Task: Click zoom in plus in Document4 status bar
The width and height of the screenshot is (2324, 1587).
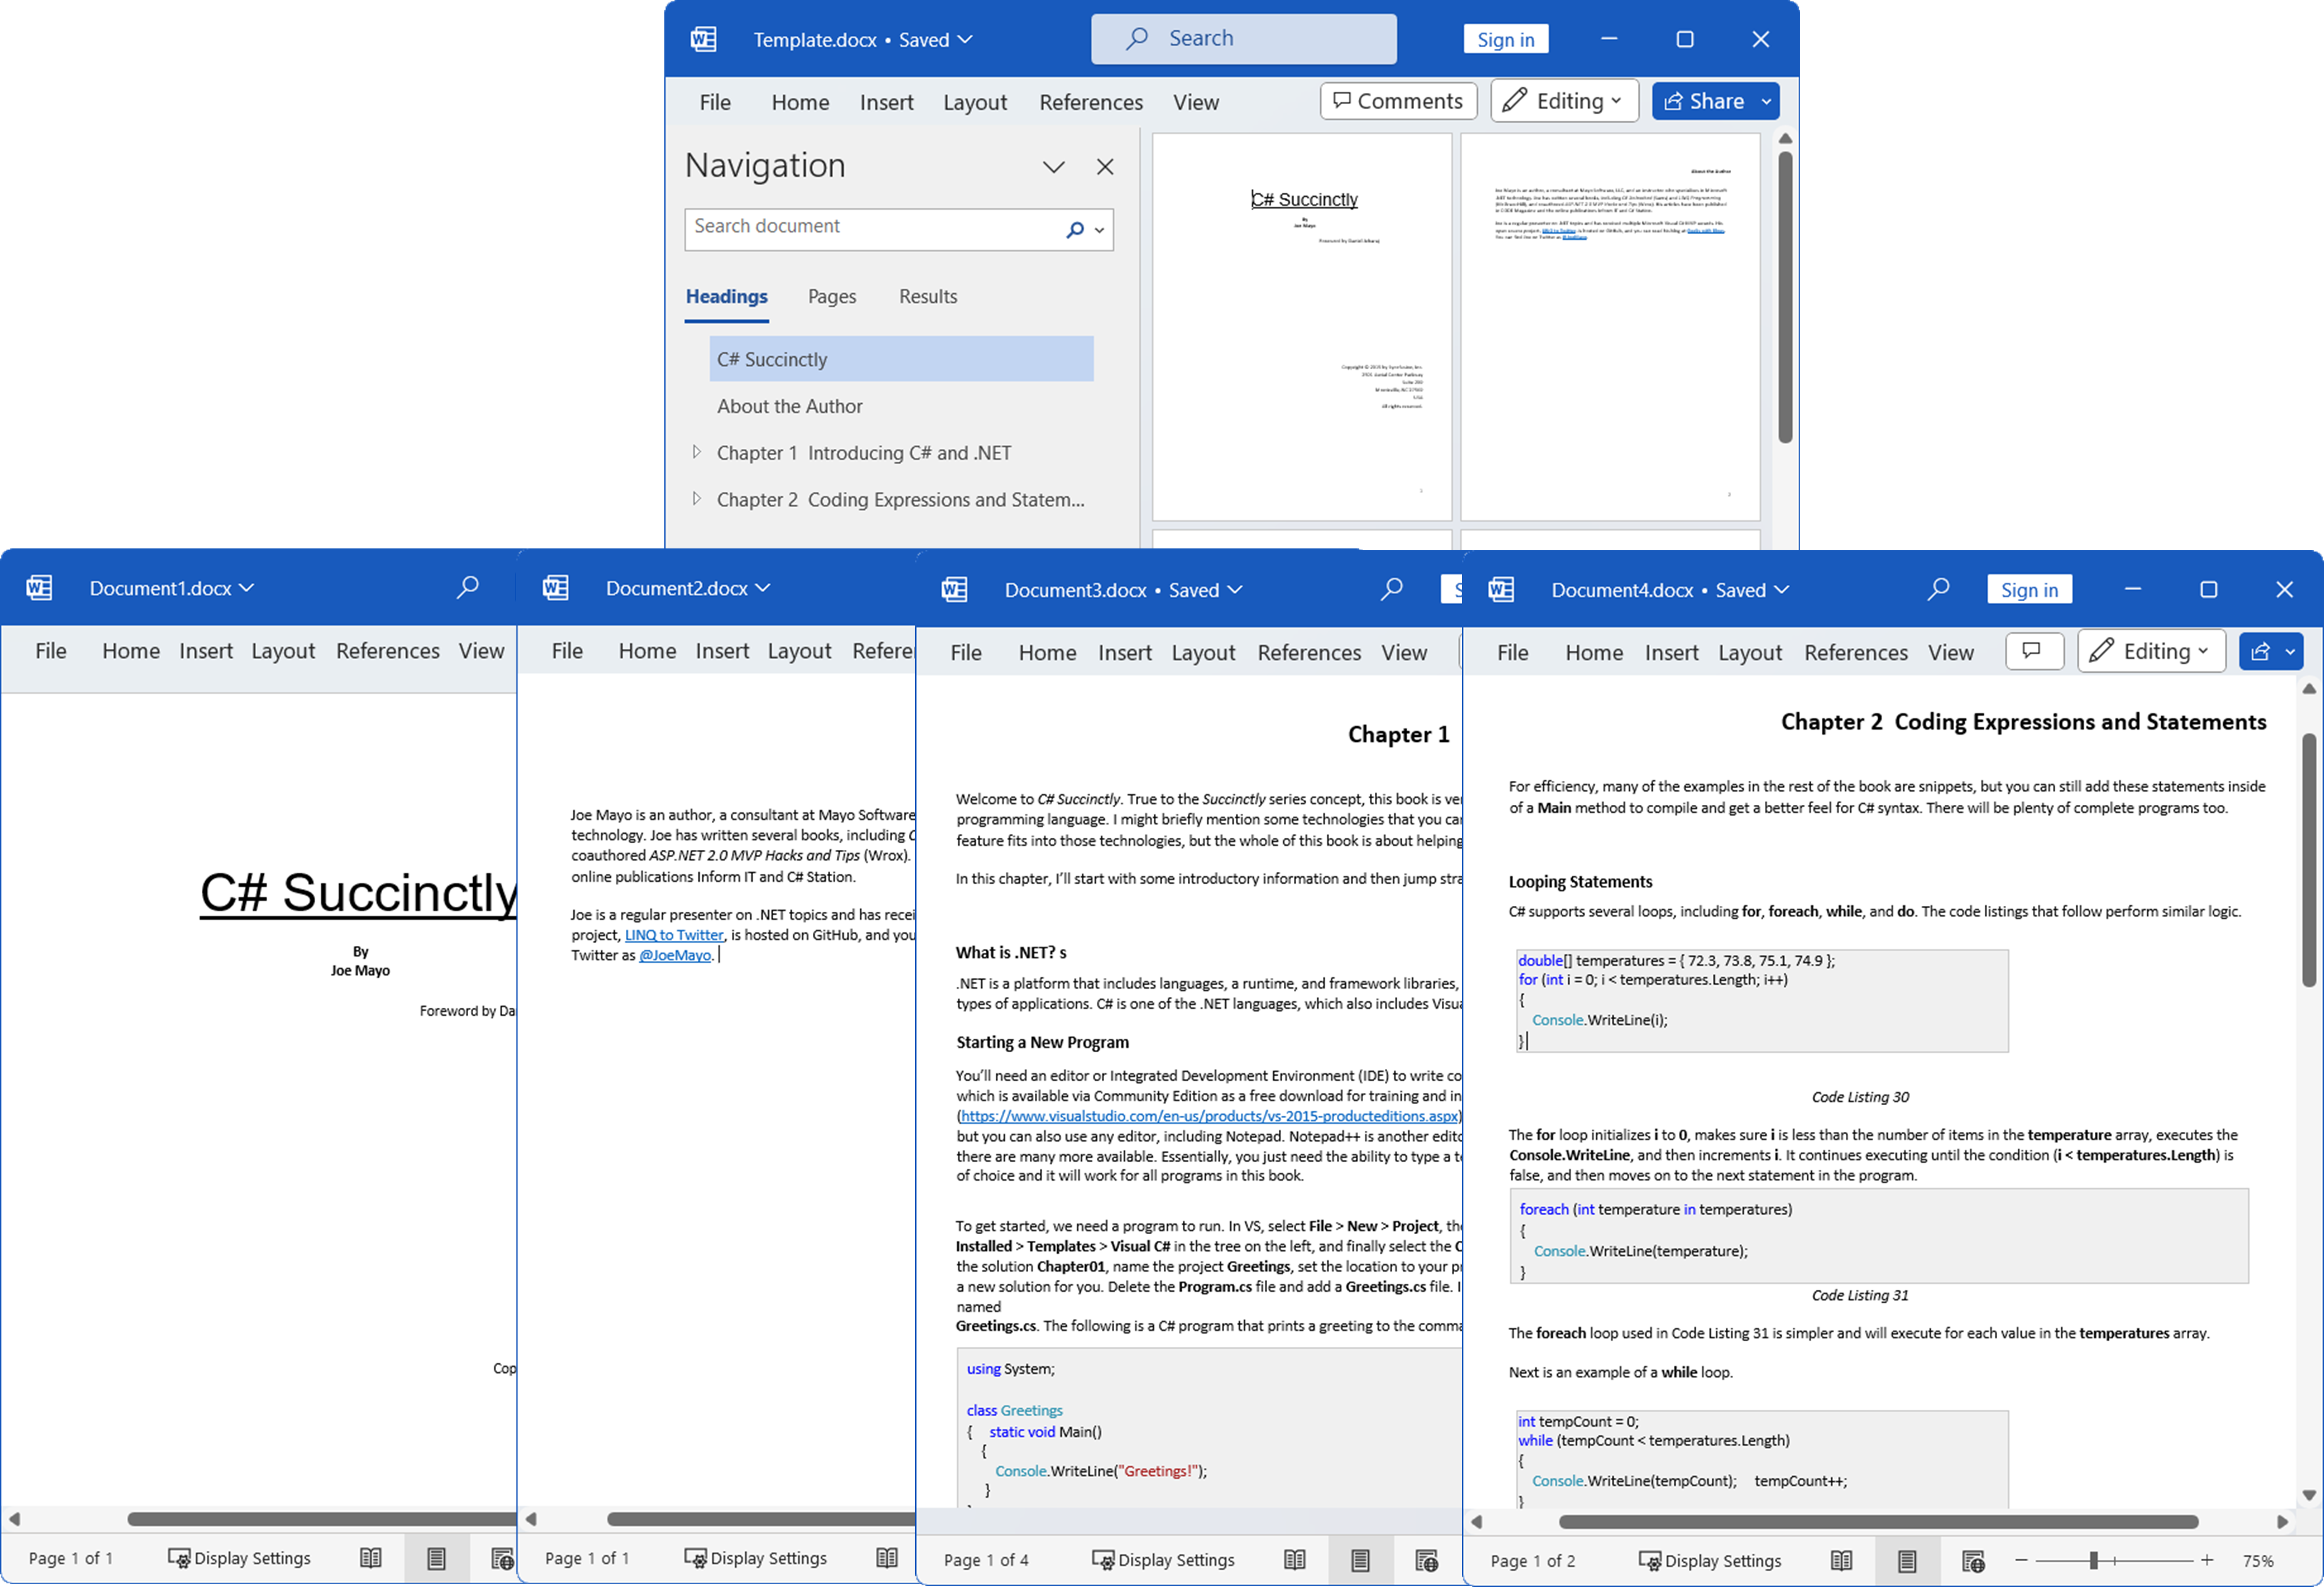Action: (x=2207, y=1560)
